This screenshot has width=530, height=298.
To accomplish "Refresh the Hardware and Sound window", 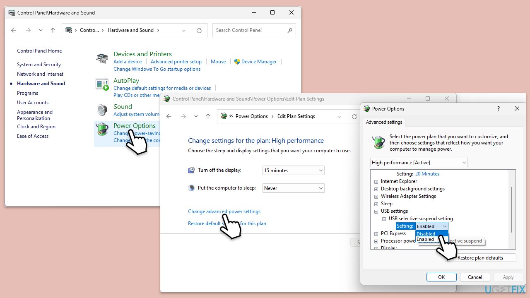I will coord(199,30).
